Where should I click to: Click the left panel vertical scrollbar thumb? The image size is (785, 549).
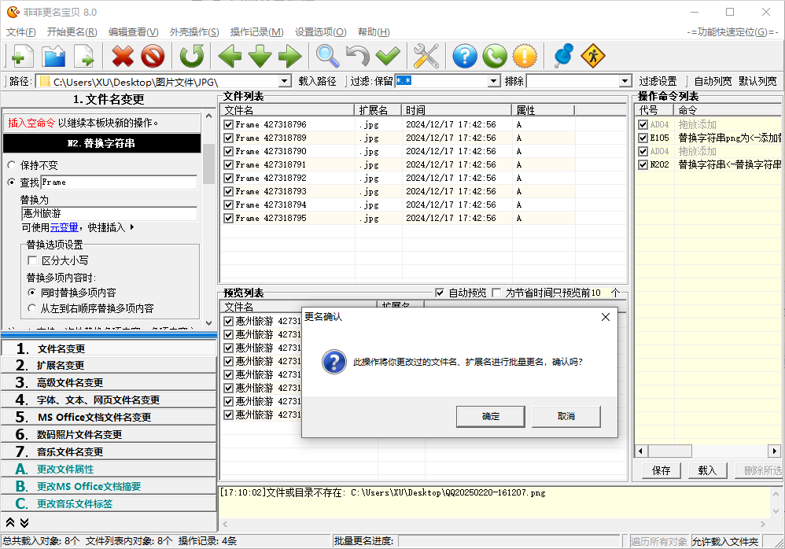coord(208,164)
